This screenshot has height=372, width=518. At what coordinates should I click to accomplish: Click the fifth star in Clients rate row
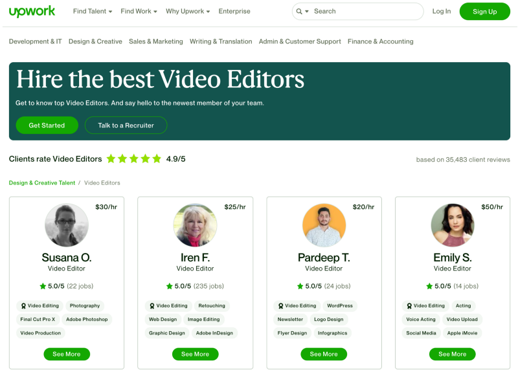157,159
